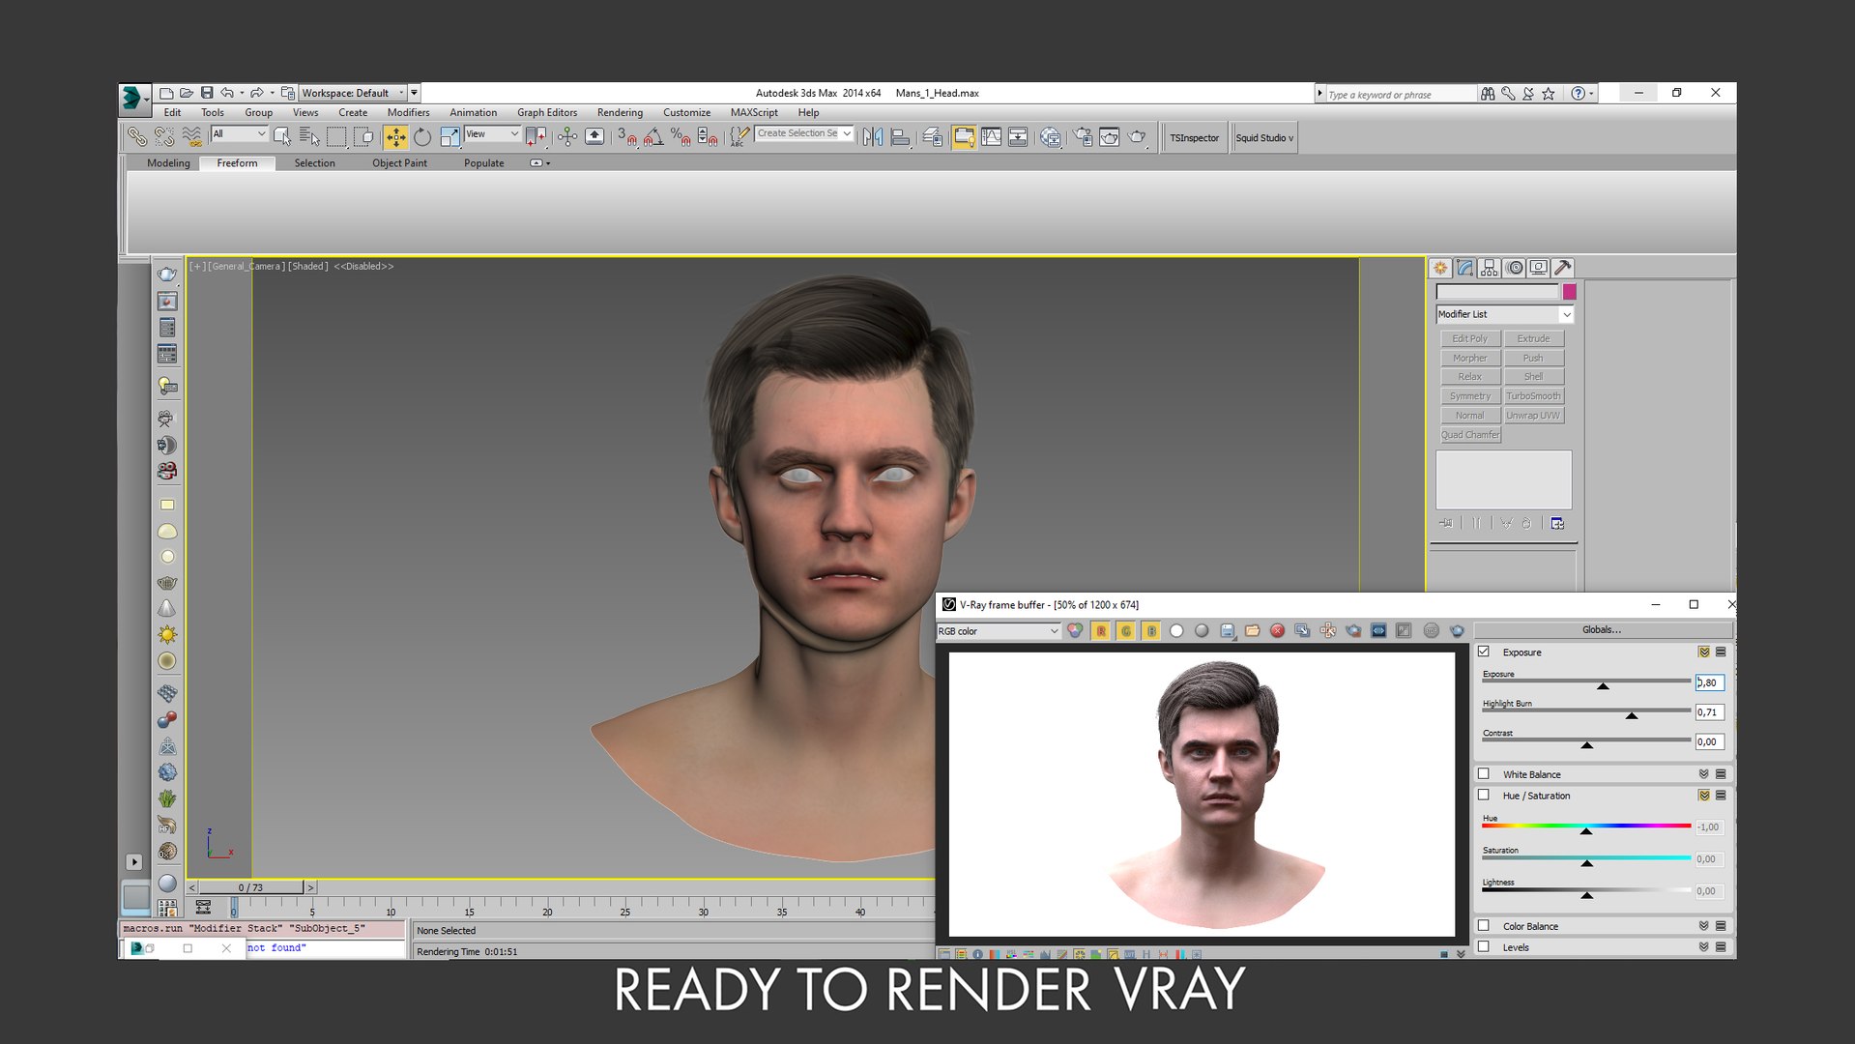Image resolution: width=1855 pixels, height=1044 pixels.
Task: Open Render Setup teapot icon
Action: point(1083,137)
